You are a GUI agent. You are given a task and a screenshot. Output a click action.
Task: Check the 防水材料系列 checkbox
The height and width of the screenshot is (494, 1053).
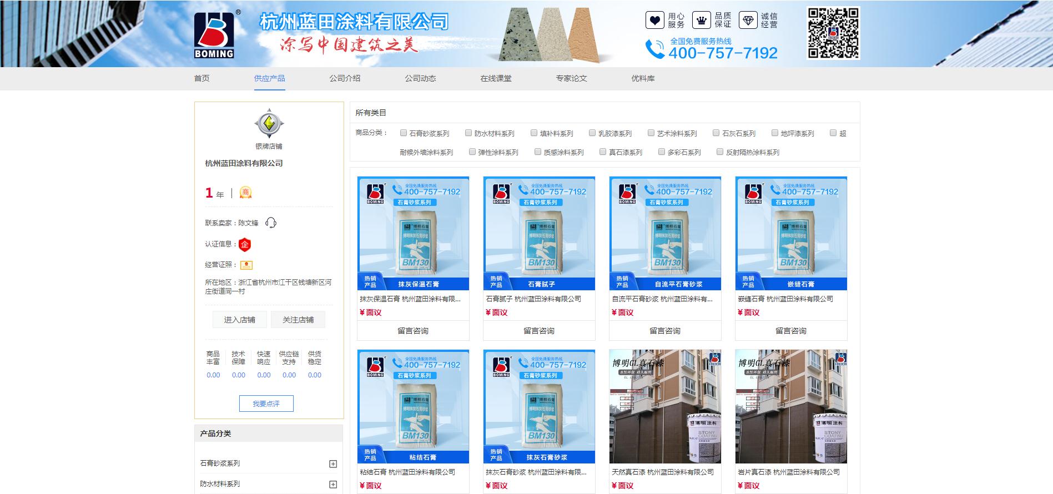(468, 133)
